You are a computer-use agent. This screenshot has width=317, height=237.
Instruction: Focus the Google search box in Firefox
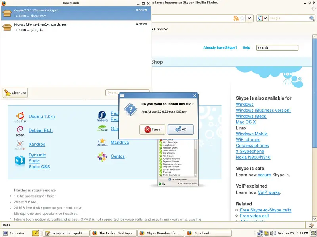tap(289, 18)
